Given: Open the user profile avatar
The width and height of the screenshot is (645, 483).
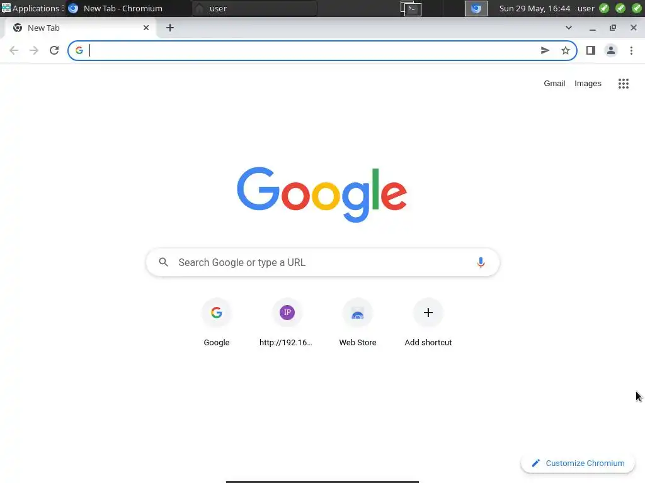Looking at the screenshot, I should pos(611,50).
